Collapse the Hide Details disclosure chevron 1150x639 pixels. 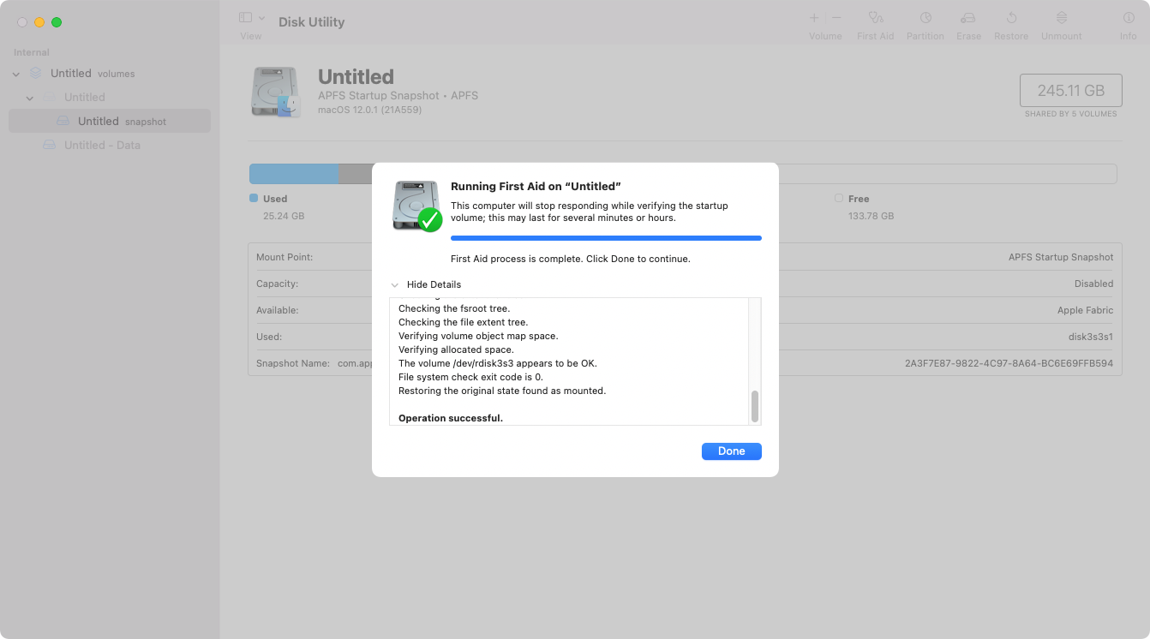coord(394,285)
